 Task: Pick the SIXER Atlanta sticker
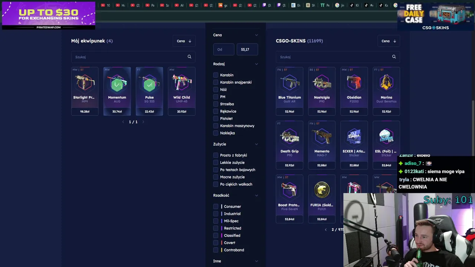click(354, 145)
